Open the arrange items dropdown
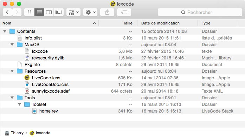 coord(73,12)
